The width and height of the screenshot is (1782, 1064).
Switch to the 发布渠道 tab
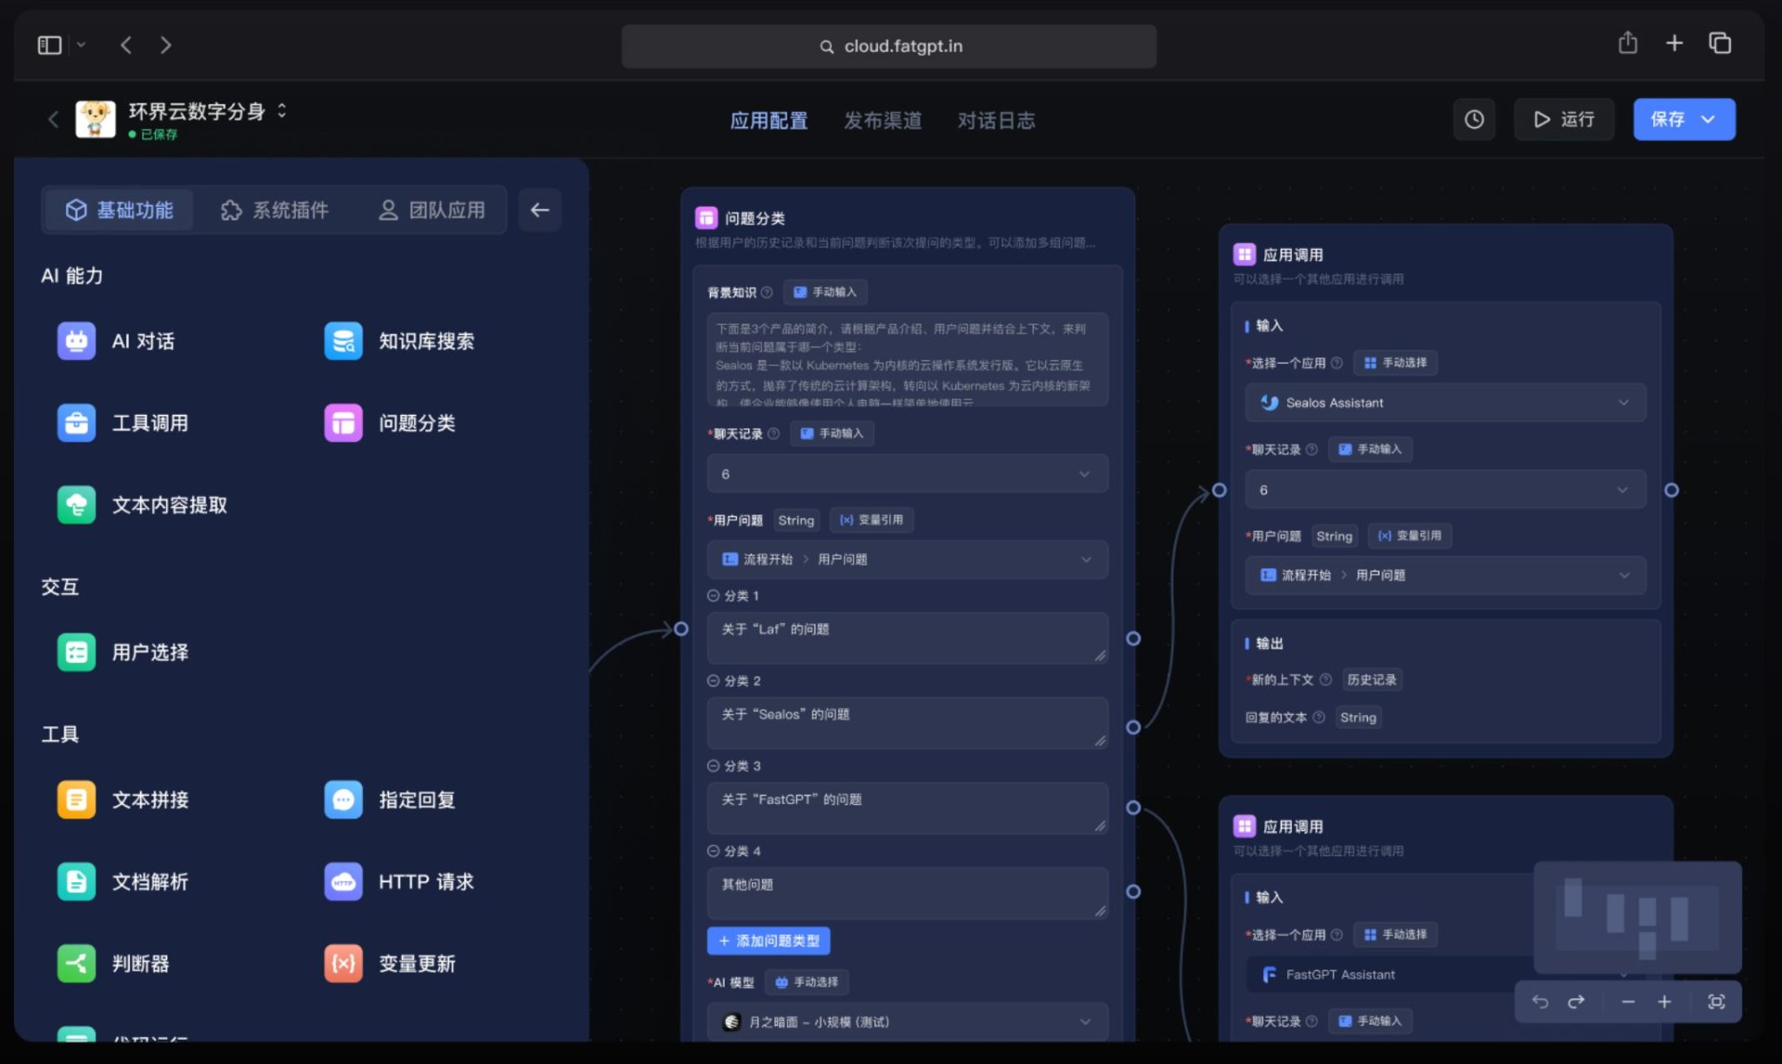(882, 121)
